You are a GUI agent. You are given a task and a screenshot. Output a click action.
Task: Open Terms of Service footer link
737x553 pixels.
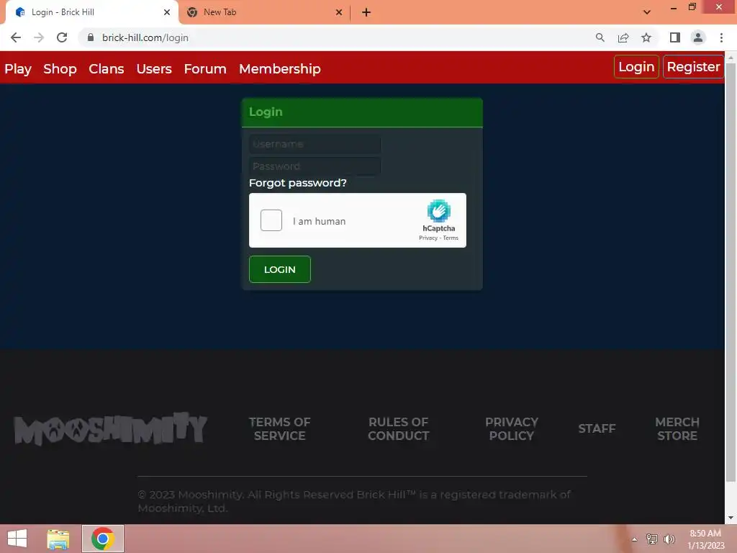[x=280, y=428]
